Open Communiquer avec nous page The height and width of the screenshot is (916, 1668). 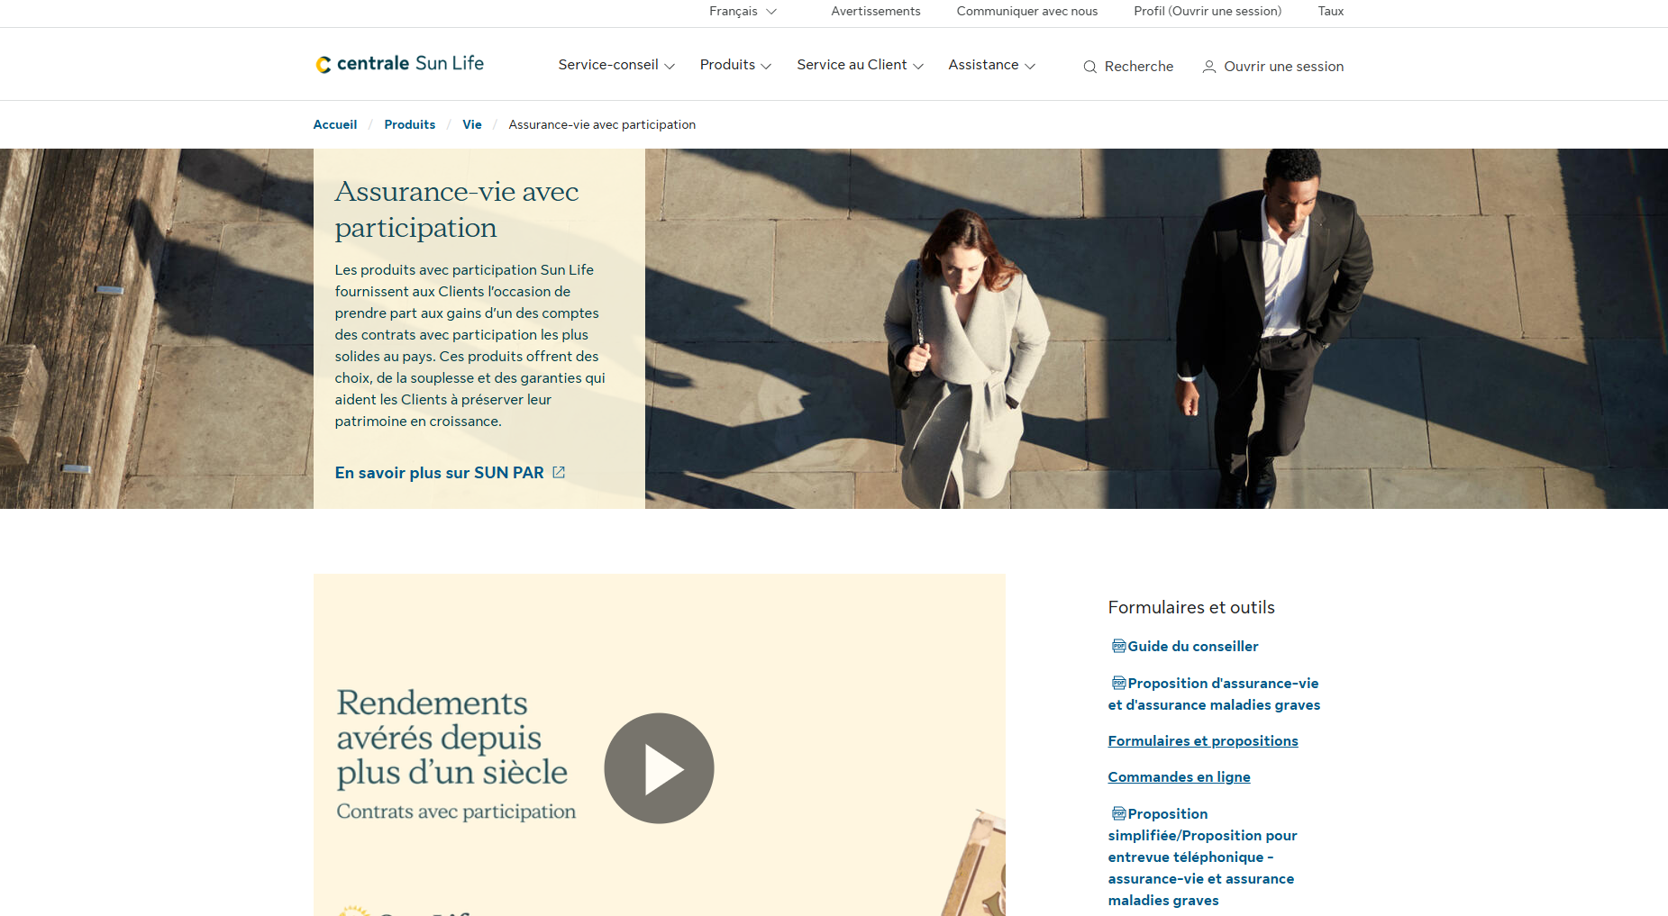pyautogui.click(x=1026, y=12)
